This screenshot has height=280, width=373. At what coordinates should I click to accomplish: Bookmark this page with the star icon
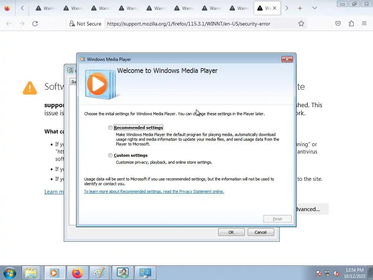[301, 24]
